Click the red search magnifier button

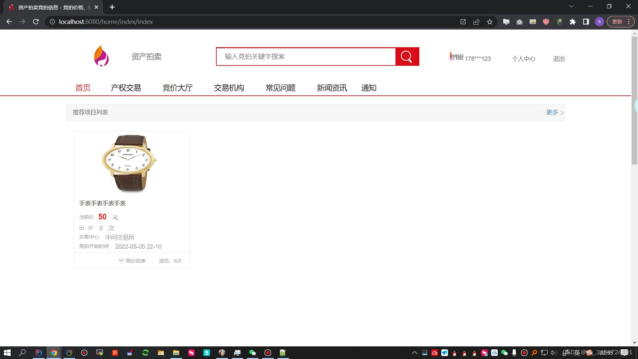(x=407, y=57)
